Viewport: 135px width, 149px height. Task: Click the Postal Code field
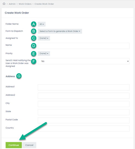click(x=84, y=120)
